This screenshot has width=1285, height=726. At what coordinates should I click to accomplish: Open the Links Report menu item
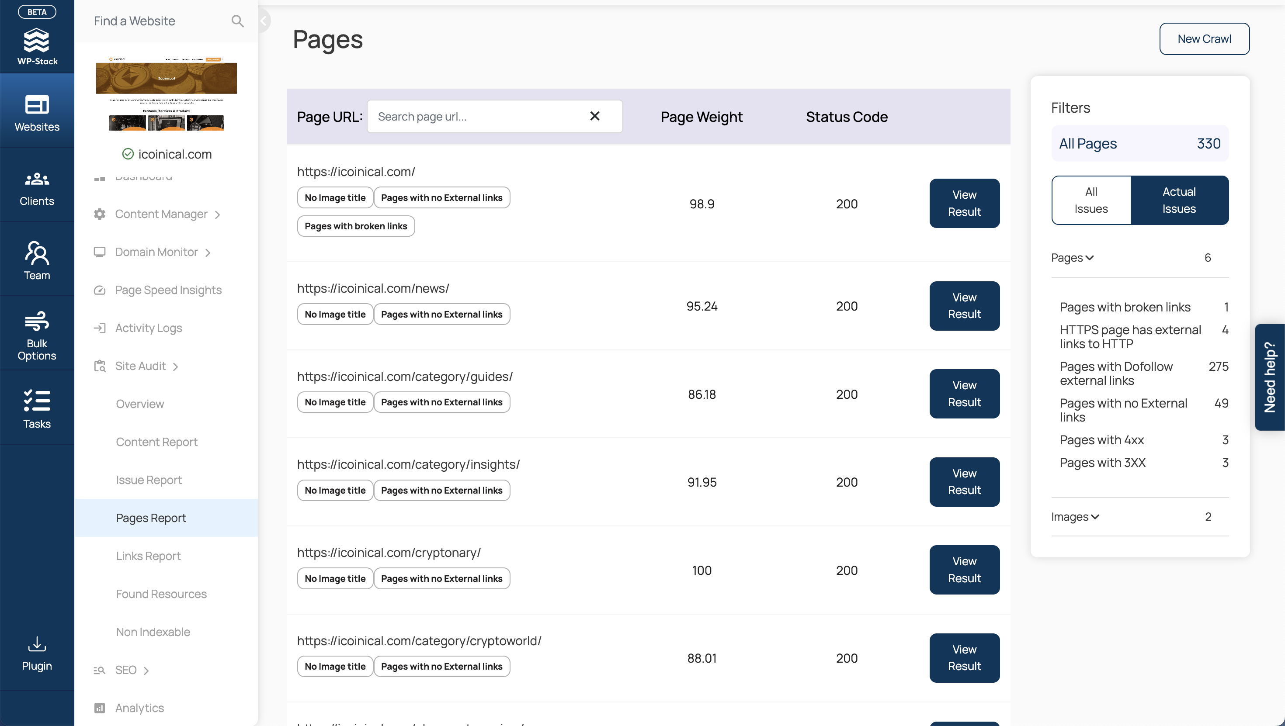[x=148, y=556]
